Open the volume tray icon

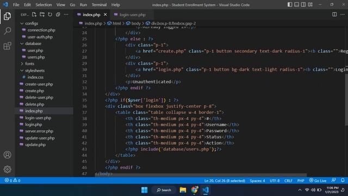[x=313, y=190]
